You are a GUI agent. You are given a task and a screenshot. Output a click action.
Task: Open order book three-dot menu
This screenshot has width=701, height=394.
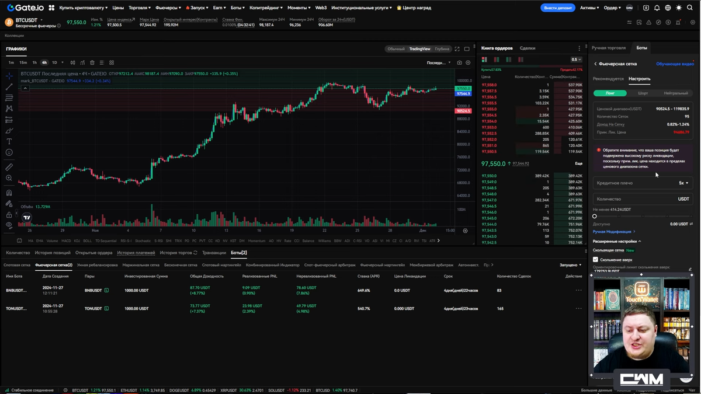[579, 48]
